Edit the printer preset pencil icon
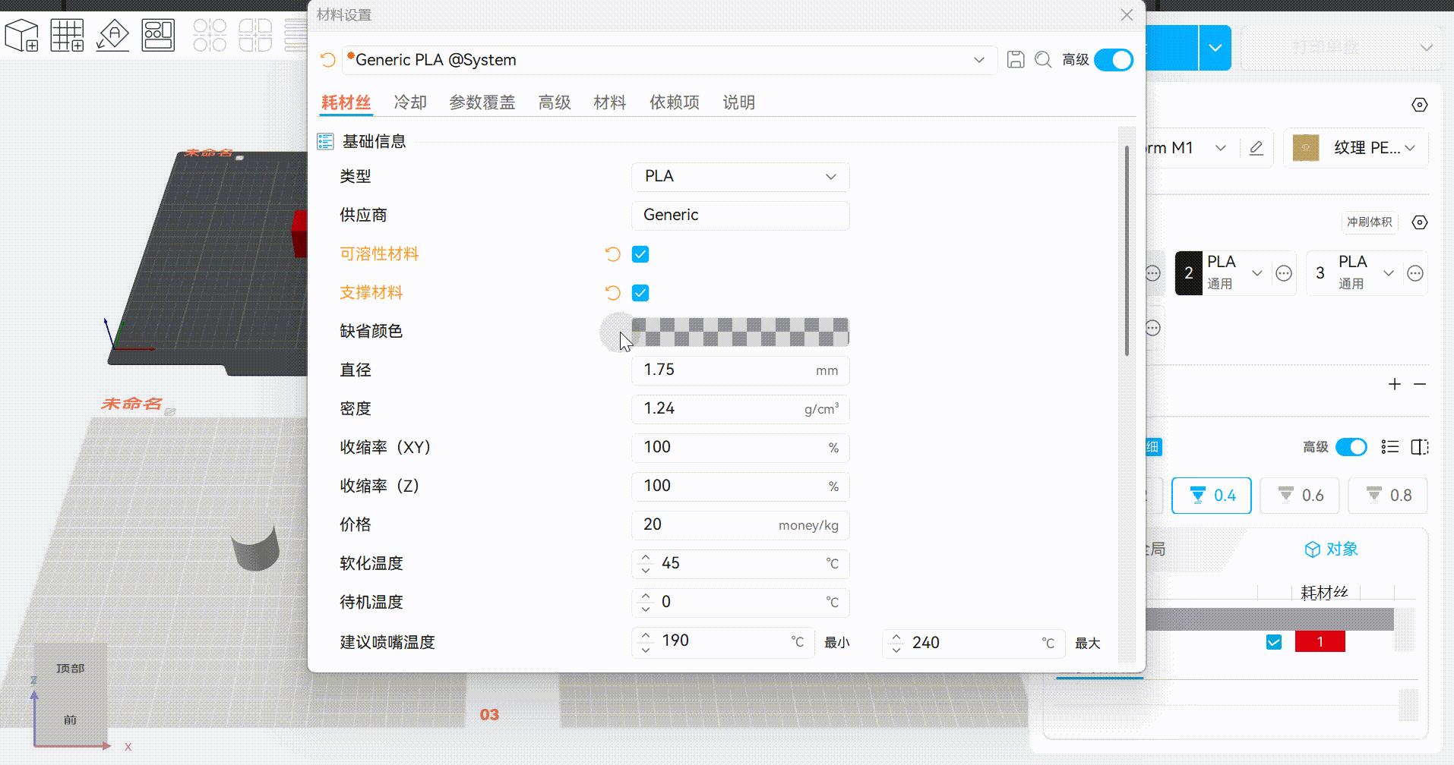Image resolution: width=1454 pixels, height=765 pixels. pos(1256,148)
